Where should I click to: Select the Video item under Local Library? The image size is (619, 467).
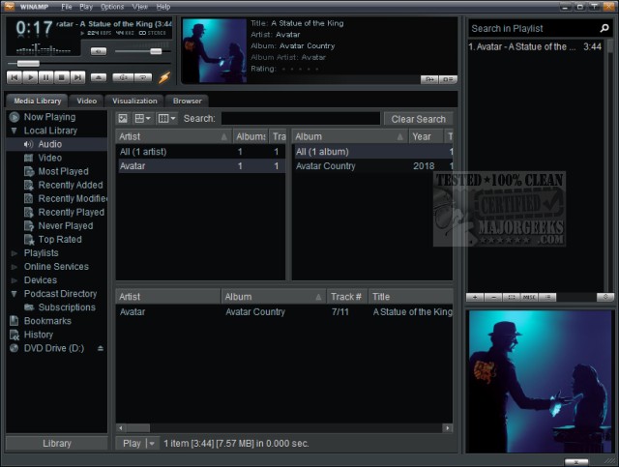tap(49, 158)
